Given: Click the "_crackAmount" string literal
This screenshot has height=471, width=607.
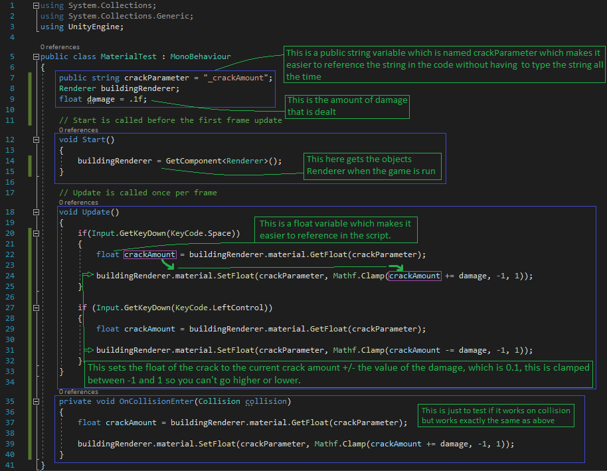Looking at the screenshot, I should click(x=238, y=78).
